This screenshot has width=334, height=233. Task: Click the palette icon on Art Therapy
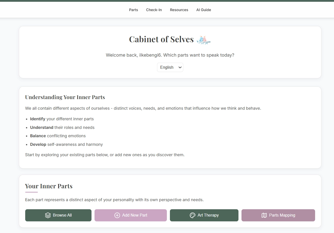[193, 215]
